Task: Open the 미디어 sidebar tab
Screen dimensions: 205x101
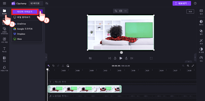Action: coord(4,12)
